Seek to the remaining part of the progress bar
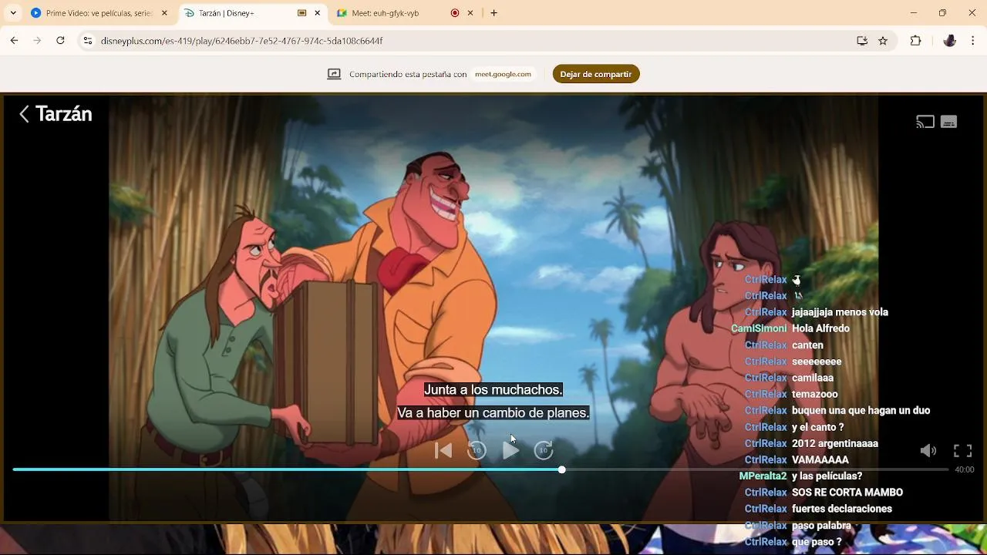Image resolution: width=987 pixels, height=555 pixels. (756, 469)
